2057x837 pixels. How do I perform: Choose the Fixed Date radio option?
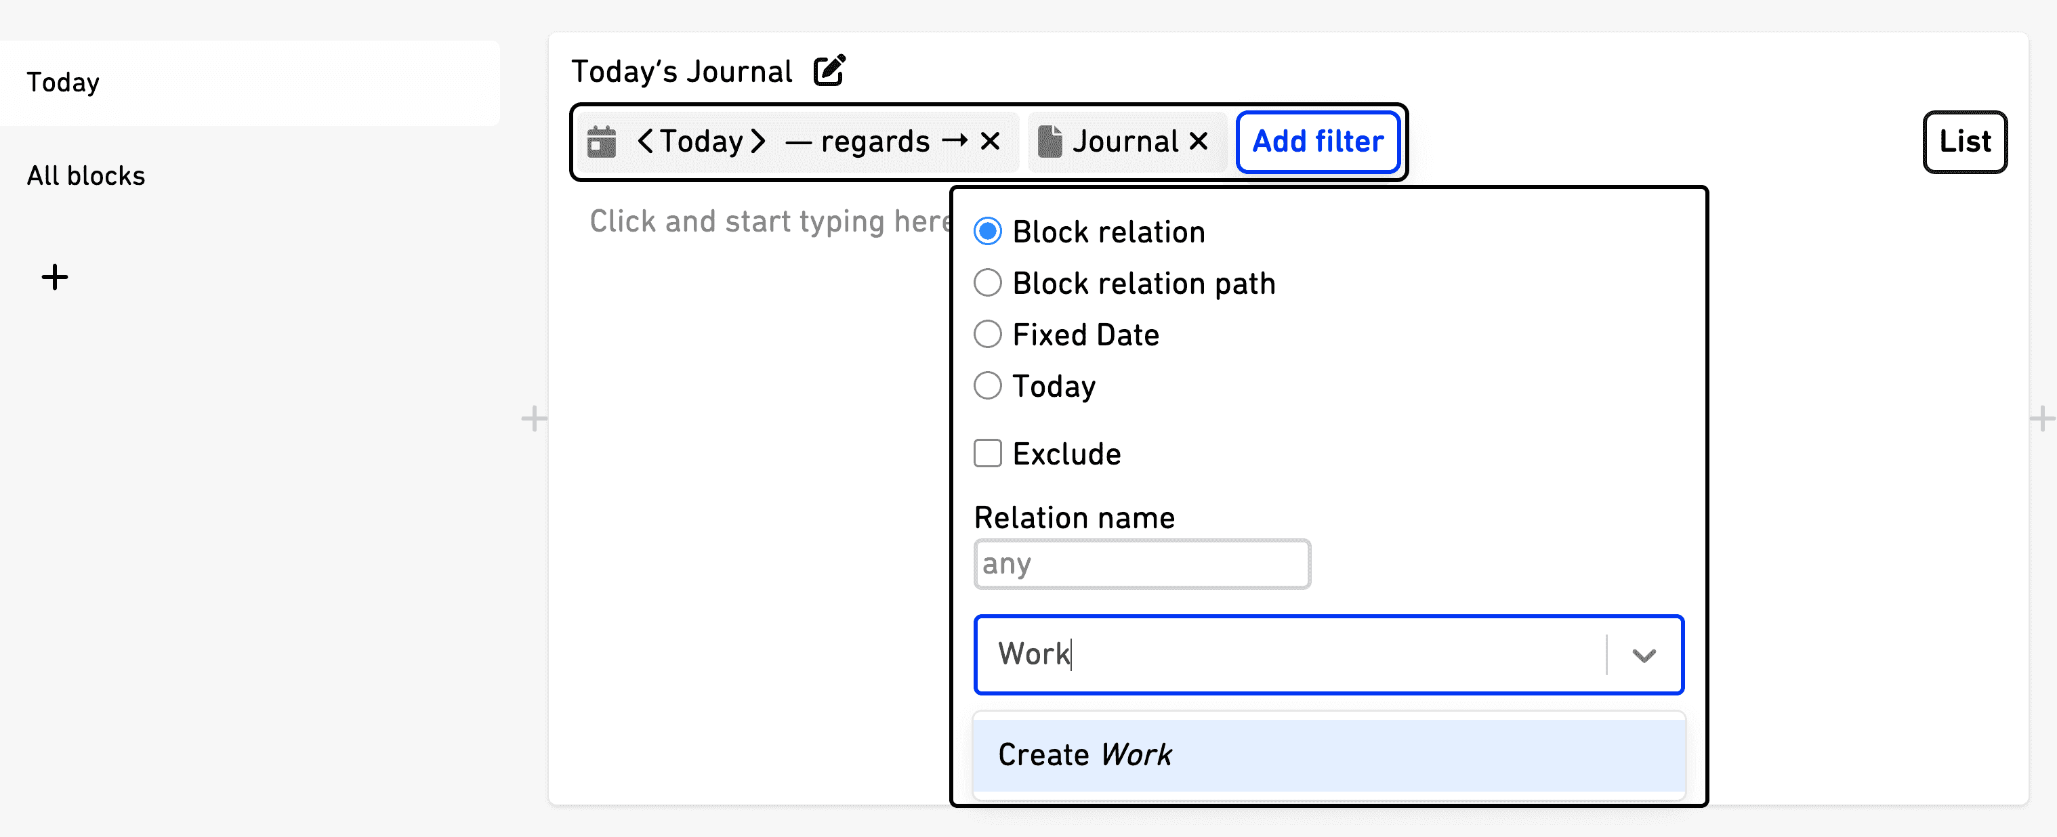click(988, 334)
